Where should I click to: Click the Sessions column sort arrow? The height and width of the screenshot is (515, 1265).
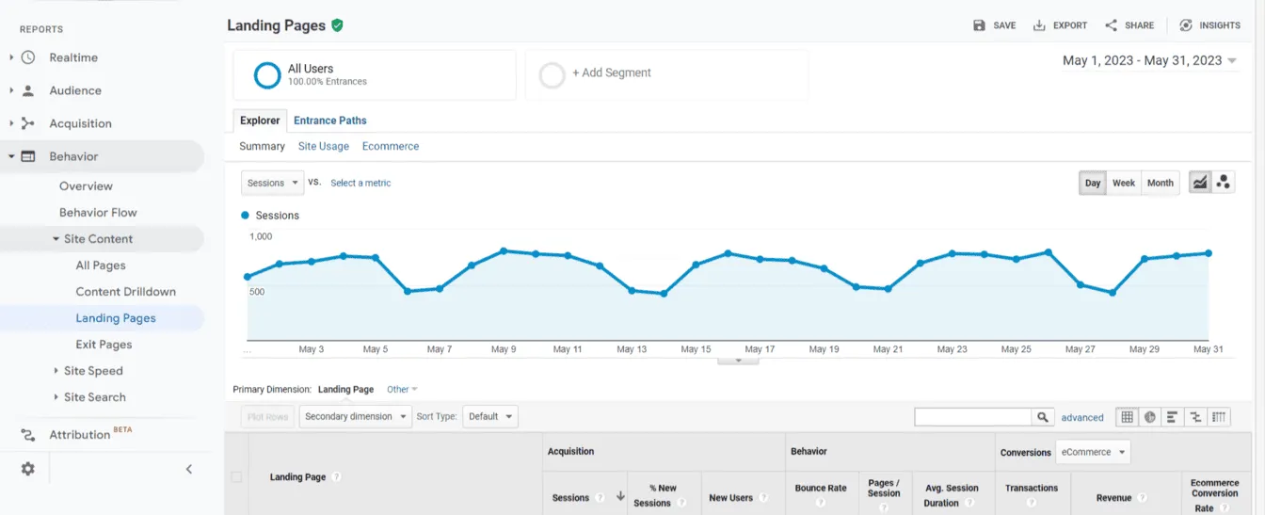click(x=620, y=496)
